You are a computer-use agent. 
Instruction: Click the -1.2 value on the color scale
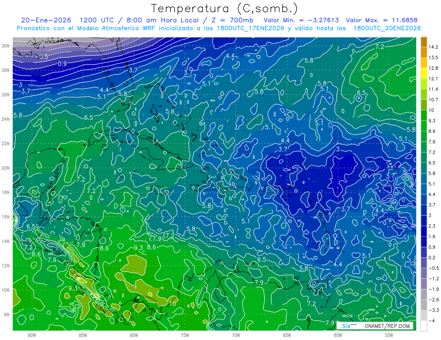click(x=433, y=279)
